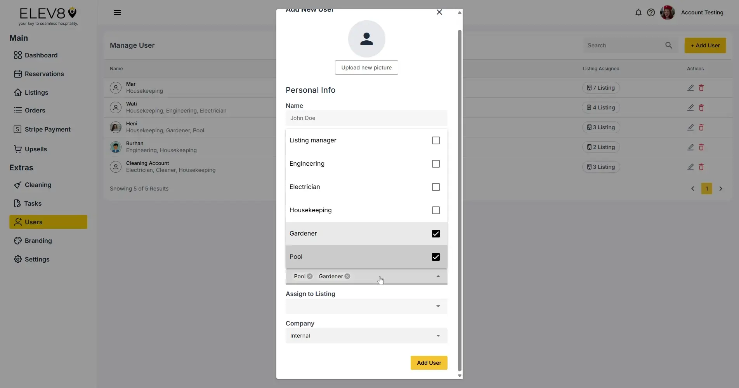The width and height of the screenshot is (739, 388).
Task: Open the Account Testing profile avatar
Action: coord(667,12)
